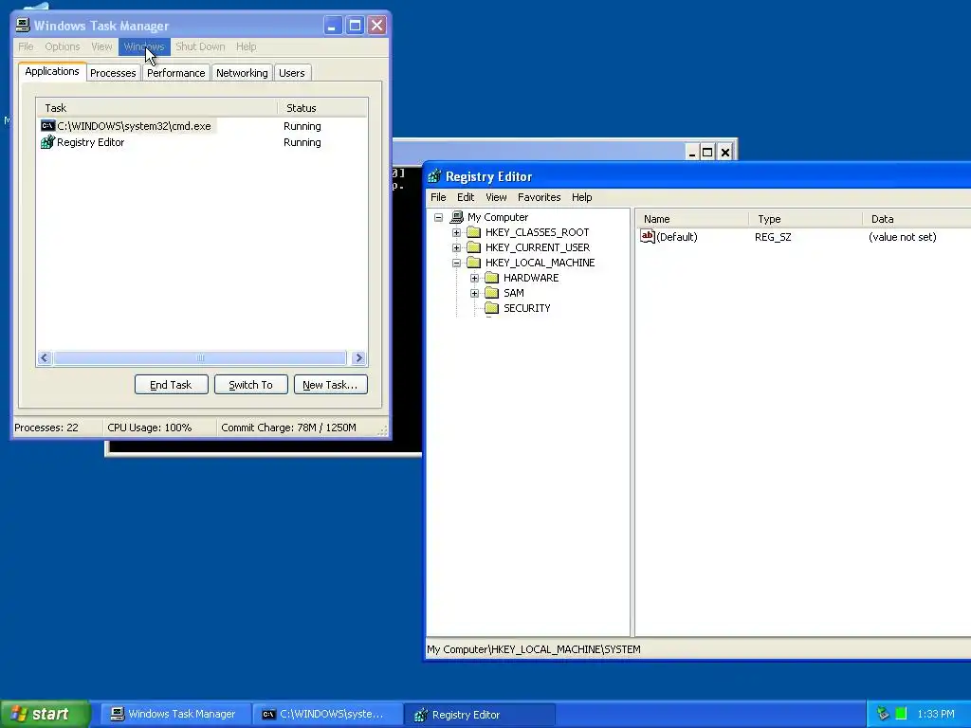This screenshot has width=971, height=728.
Task: Click the HARDWARE folder icon
Action: (492, 278)
